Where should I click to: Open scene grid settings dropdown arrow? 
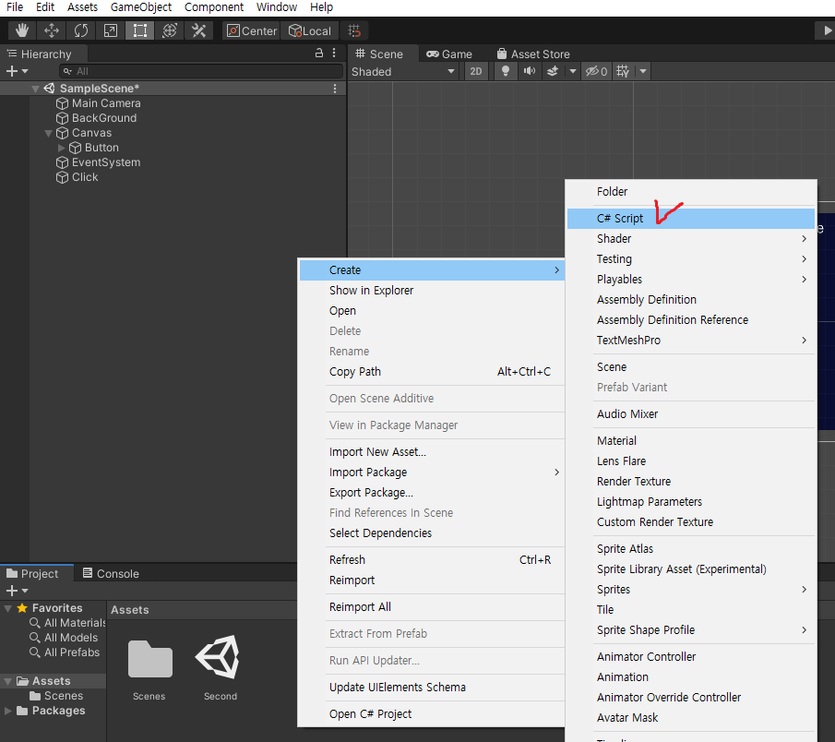(643, 71)
